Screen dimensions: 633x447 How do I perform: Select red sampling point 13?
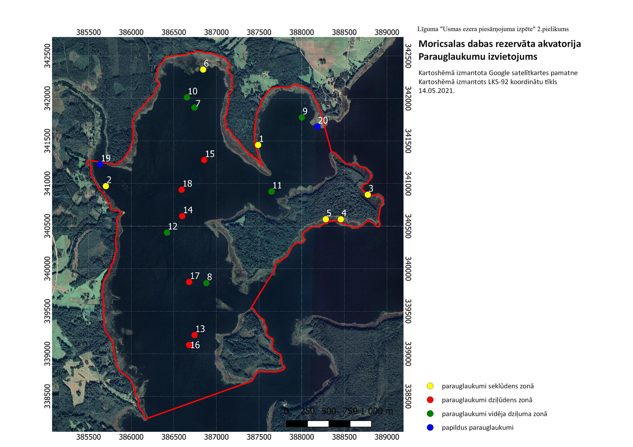(194, 335)
